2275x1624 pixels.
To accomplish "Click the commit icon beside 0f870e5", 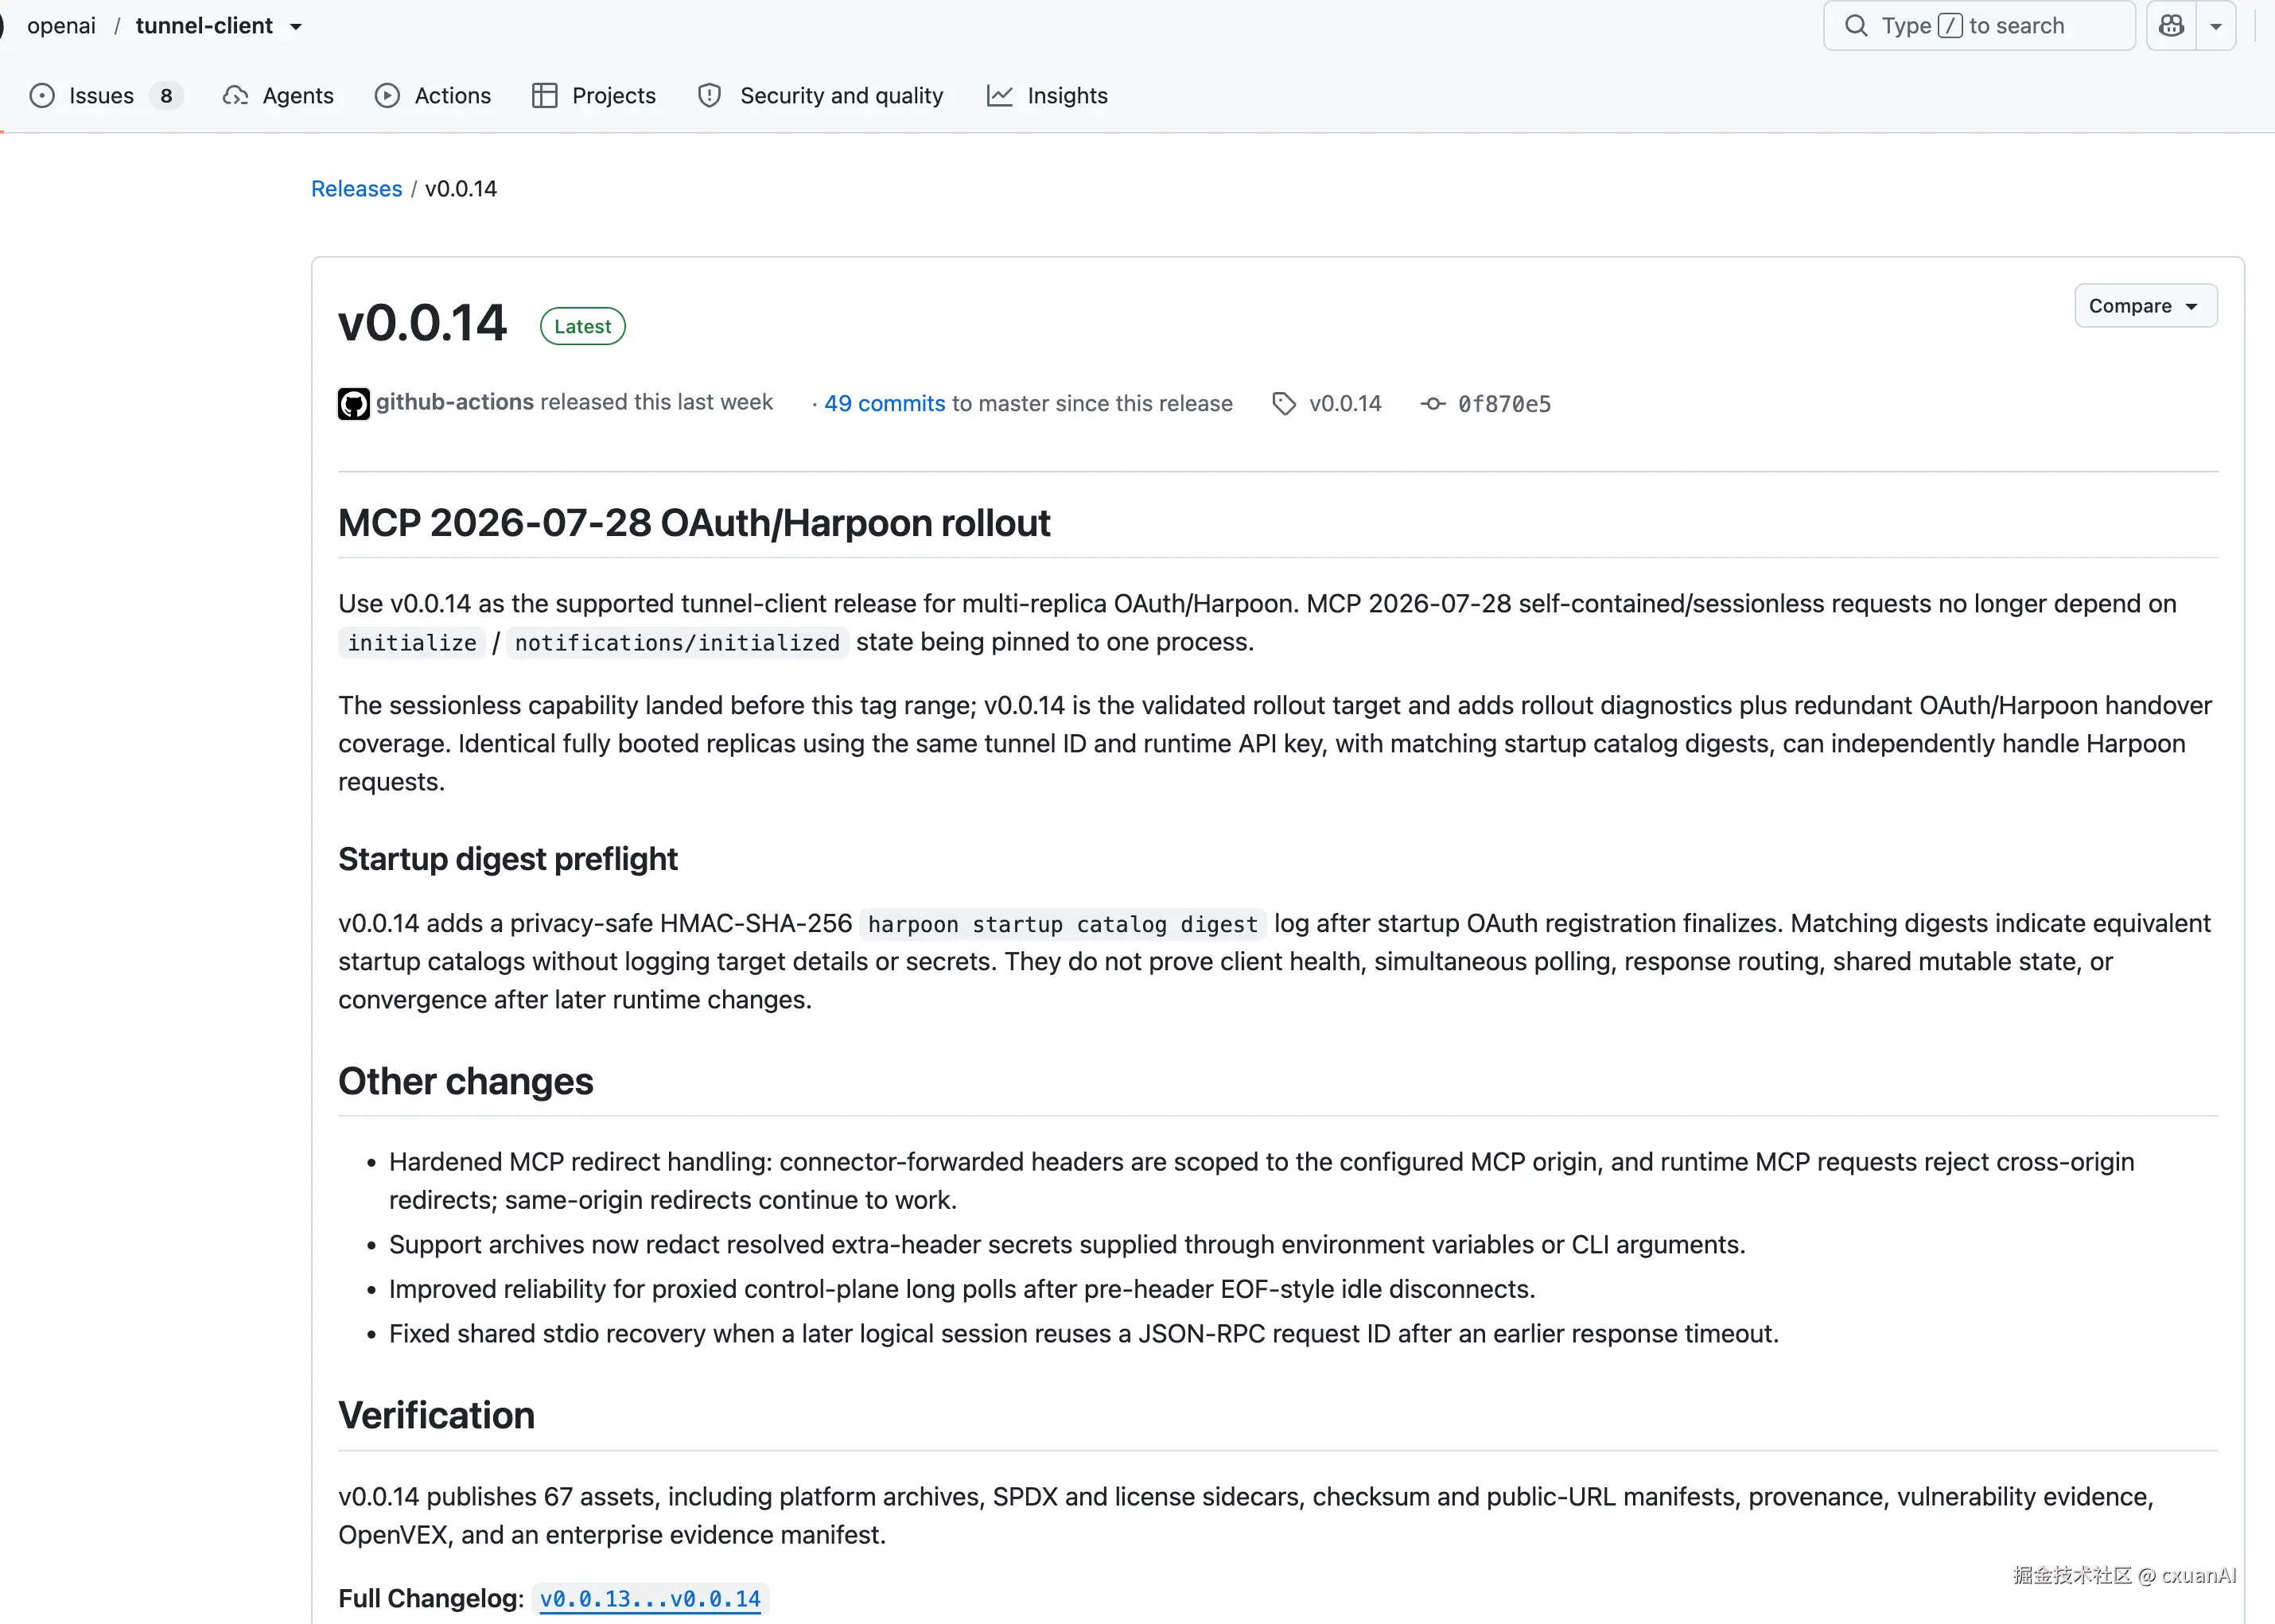I will [1433, 404].
